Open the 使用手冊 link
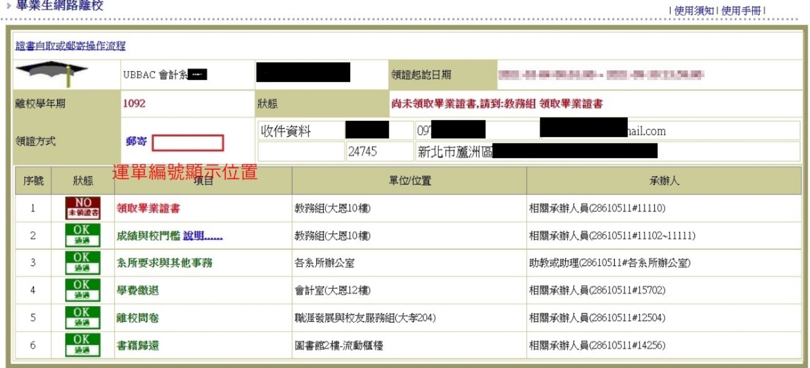Image resolution: width=810 pixels, height=368 pixels. pyautogui.click(x=741, y=11)
